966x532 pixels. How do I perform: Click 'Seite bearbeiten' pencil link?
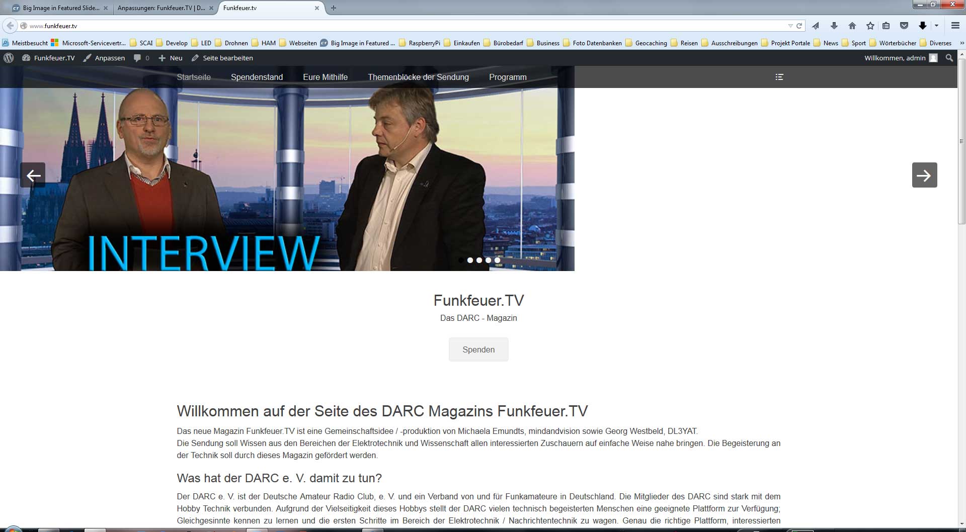222,58
